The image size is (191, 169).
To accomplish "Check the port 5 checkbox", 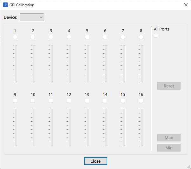I will [x=87, y=37].
